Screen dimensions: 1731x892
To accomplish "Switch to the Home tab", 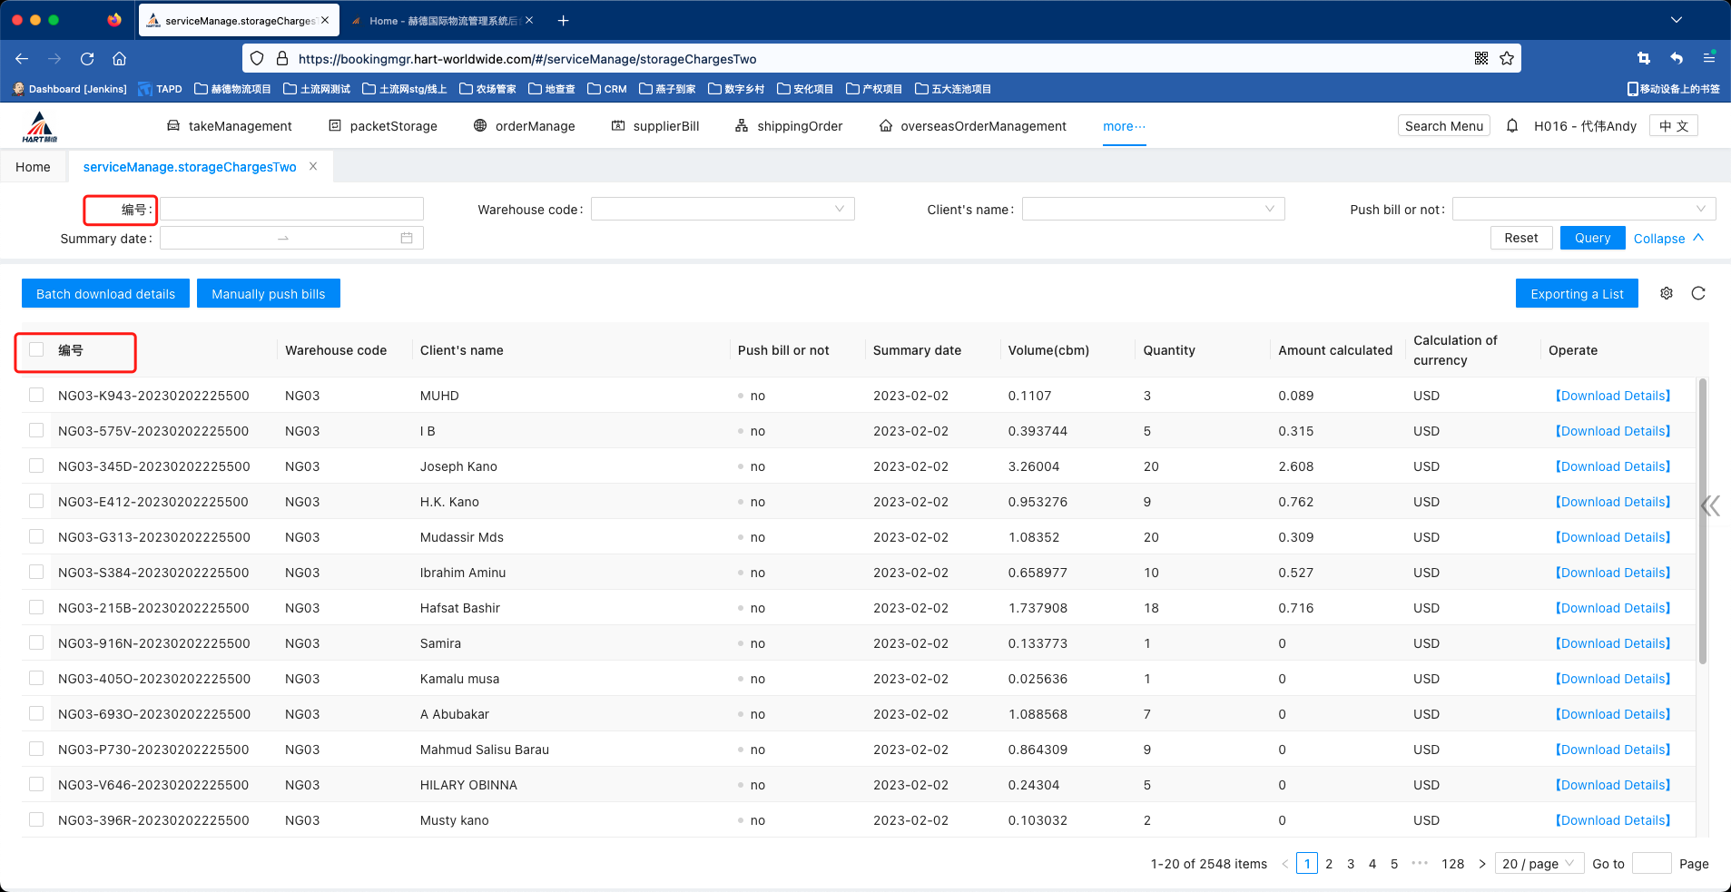I will [x=34, y=167].
